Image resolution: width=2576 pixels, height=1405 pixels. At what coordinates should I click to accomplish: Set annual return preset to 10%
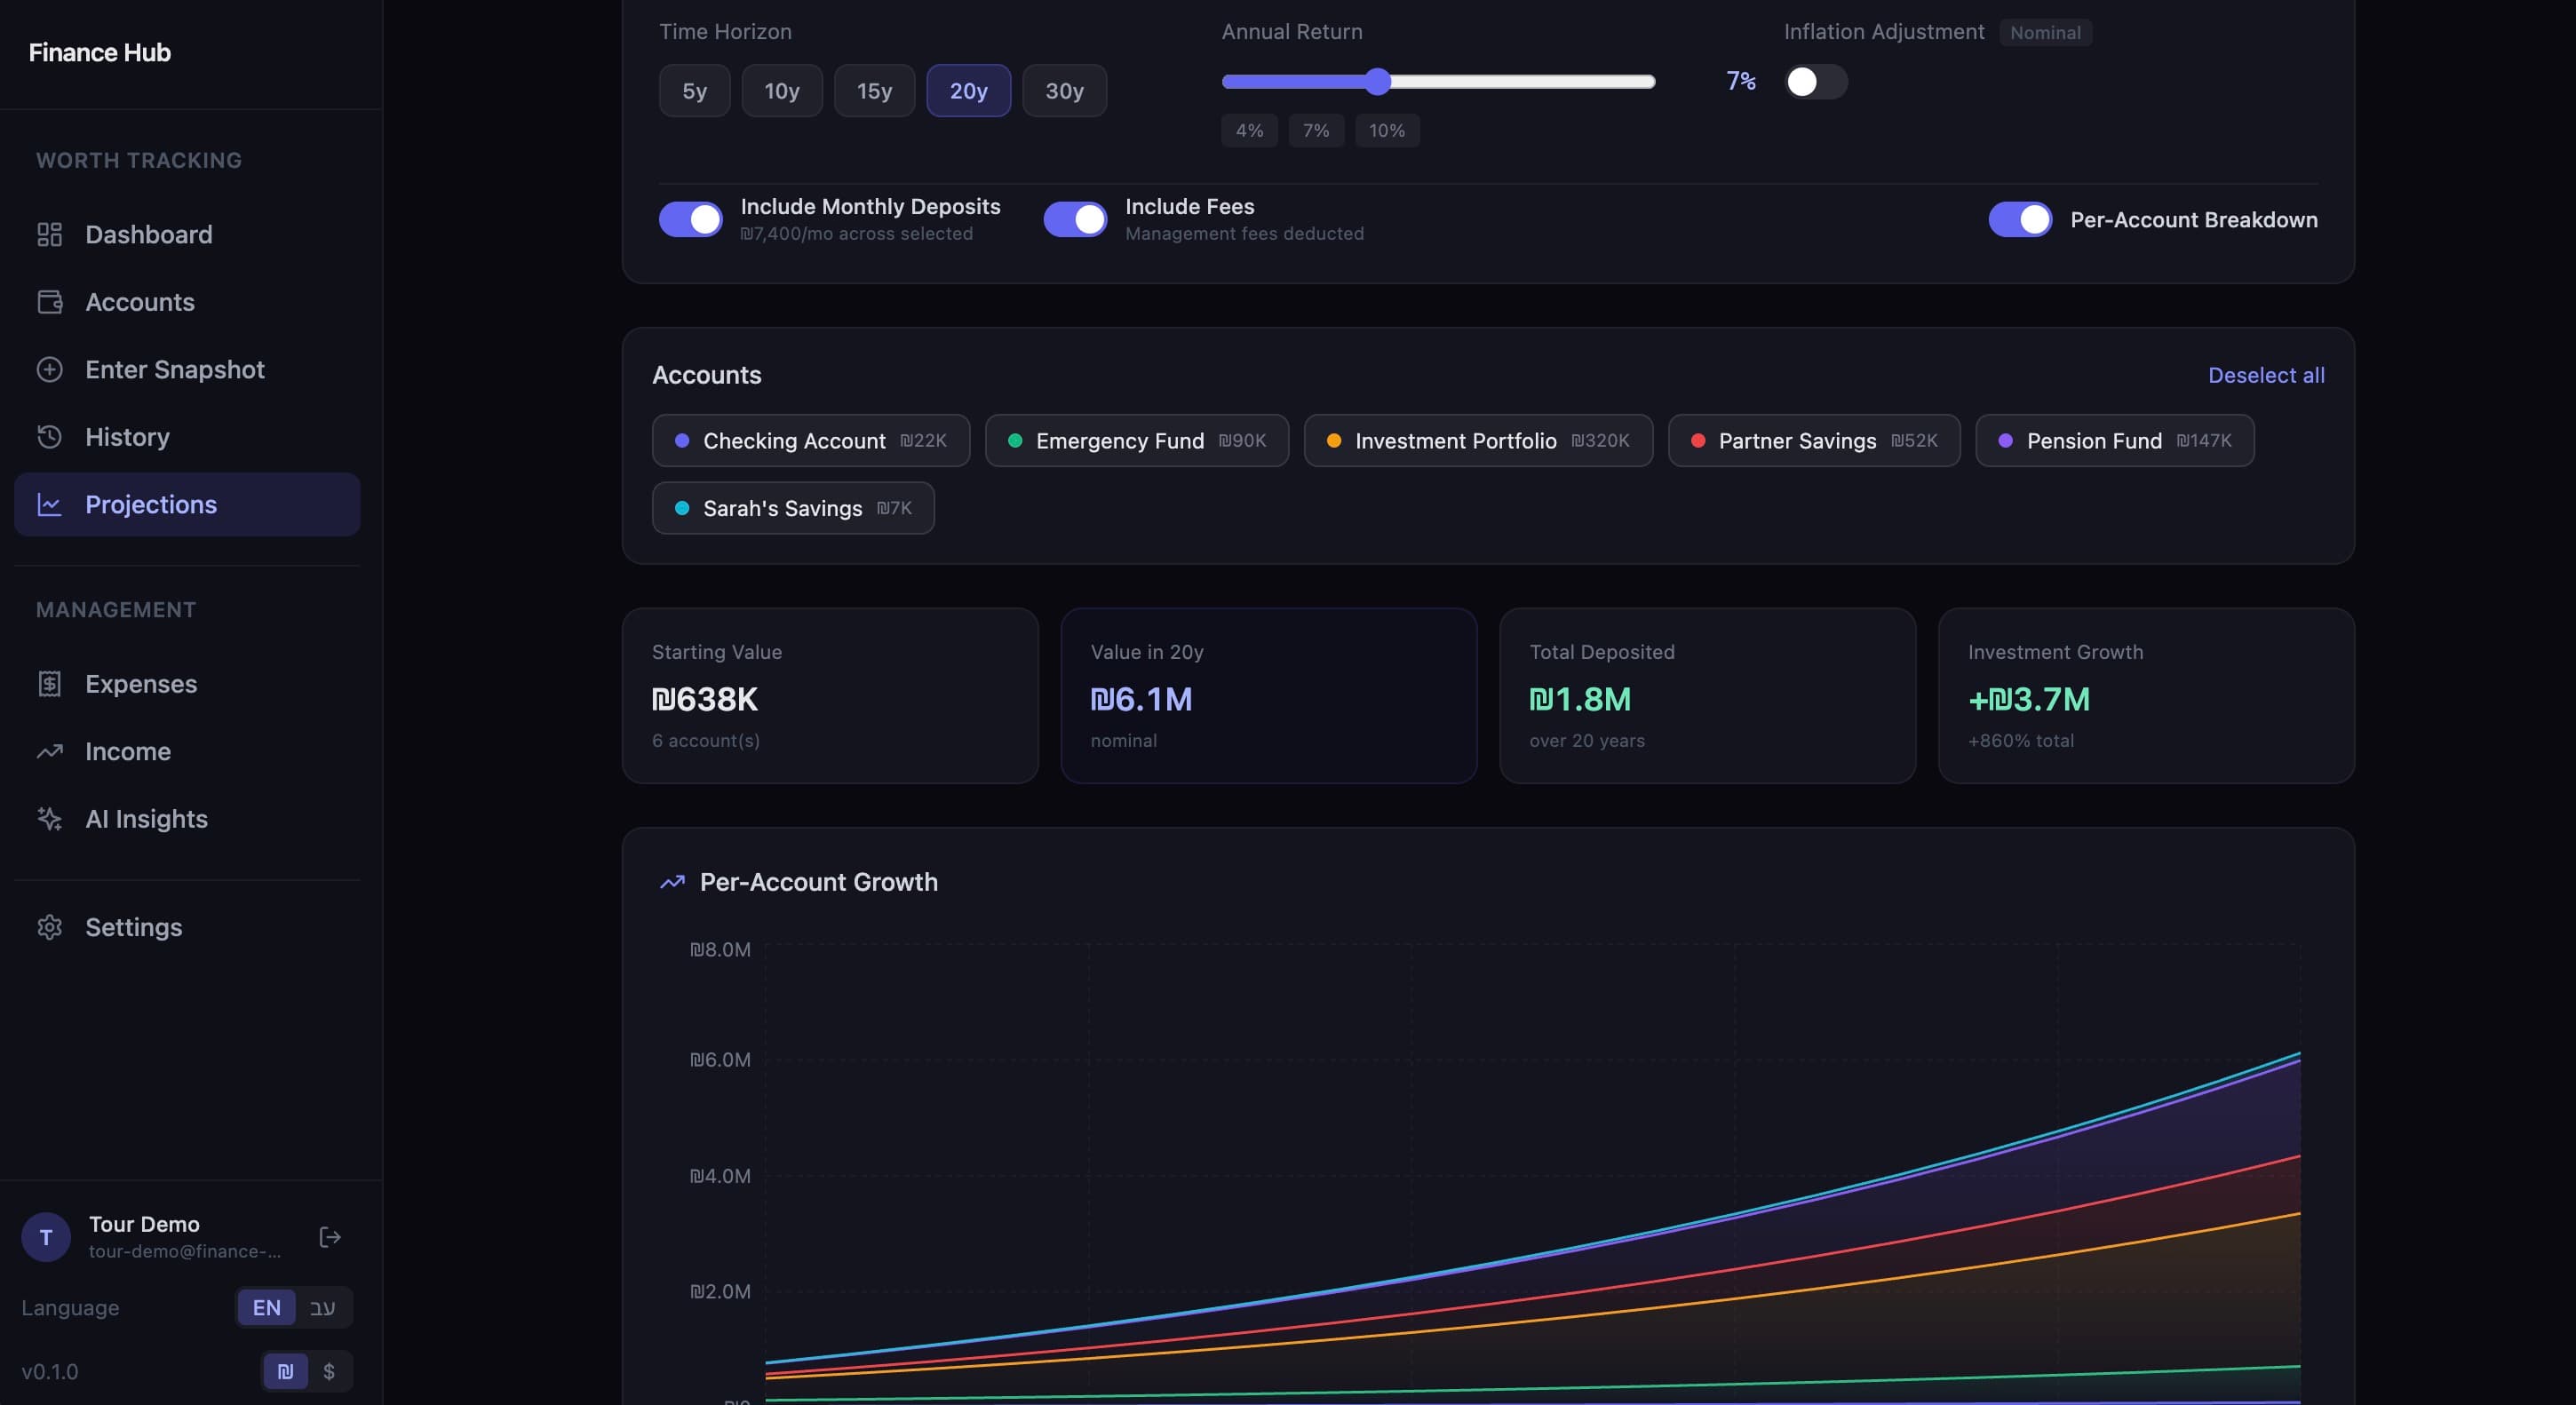pyautogui.click(x=1387, y=130)
